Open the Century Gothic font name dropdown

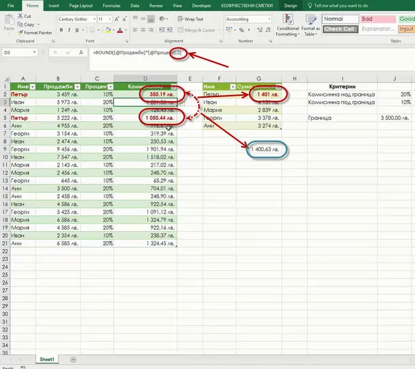point(94,19)
